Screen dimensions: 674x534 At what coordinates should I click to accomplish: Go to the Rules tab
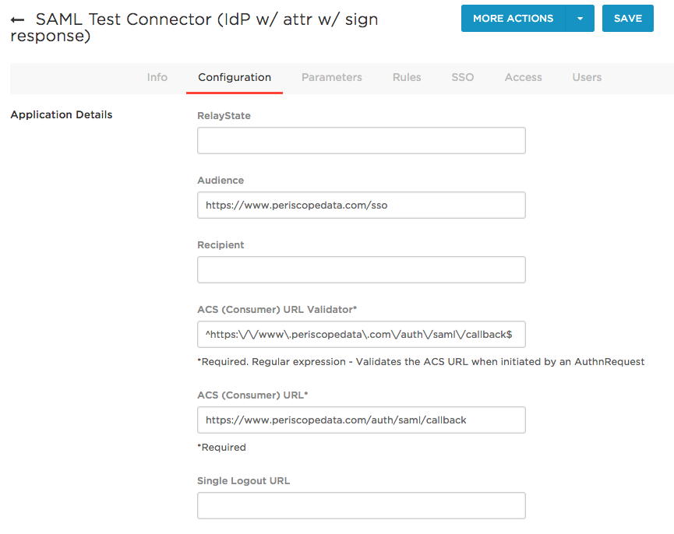click(x=407, y=77)
